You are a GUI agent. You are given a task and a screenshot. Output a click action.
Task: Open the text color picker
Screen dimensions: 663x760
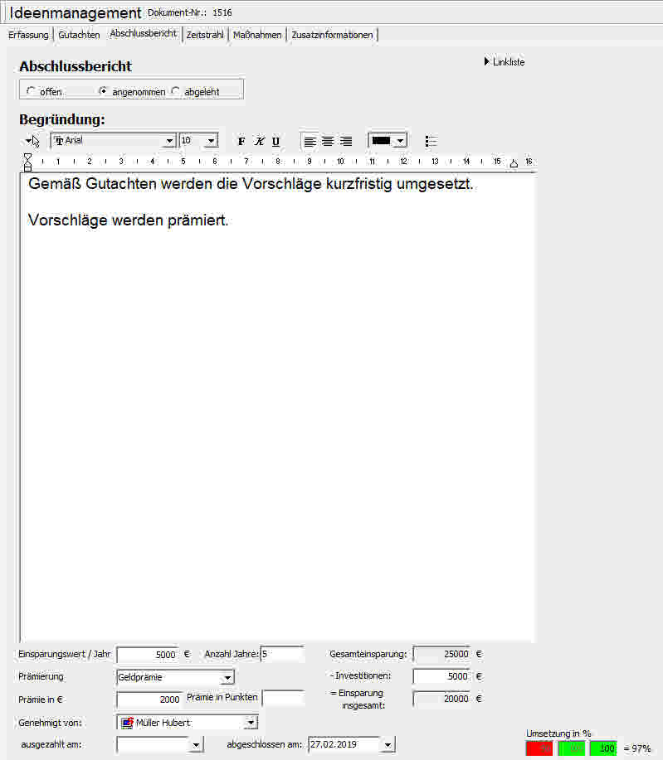coord(400,141)
